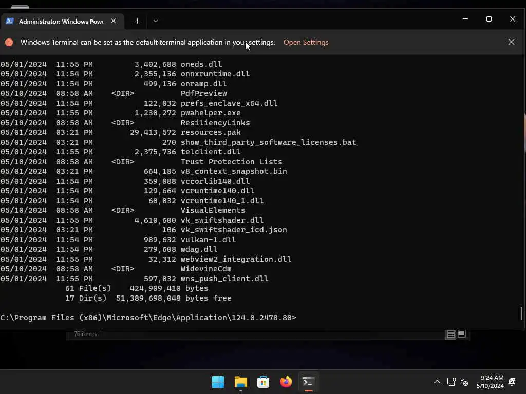Screen dimensions: 526x394
Task: Open the notifications bell icon
Action: click(x=512, y=382)
